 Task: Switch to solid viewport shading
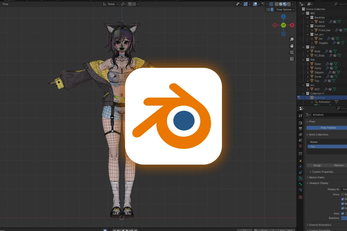tap(280, 4)
